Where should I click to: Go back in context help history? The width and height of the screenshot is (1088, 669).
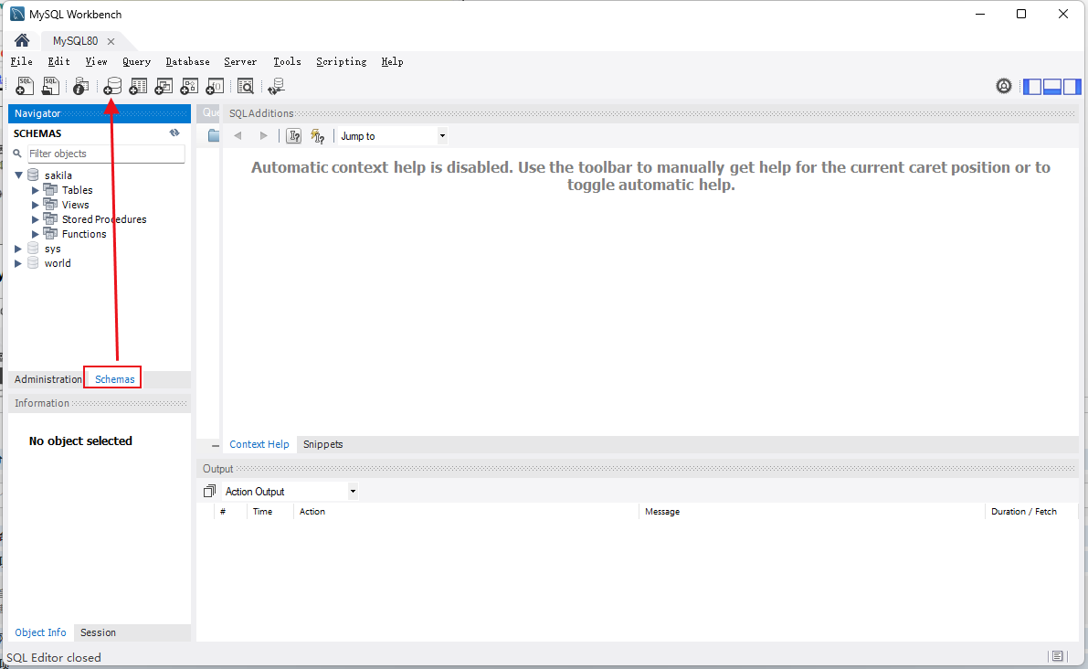[238, 136]
